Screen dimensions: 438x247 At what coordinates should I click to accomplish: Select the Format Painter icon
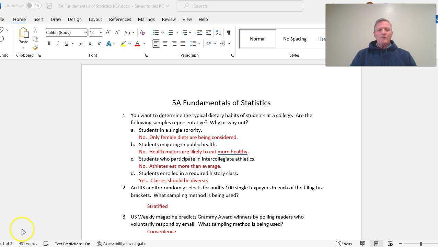click(35, 47)
